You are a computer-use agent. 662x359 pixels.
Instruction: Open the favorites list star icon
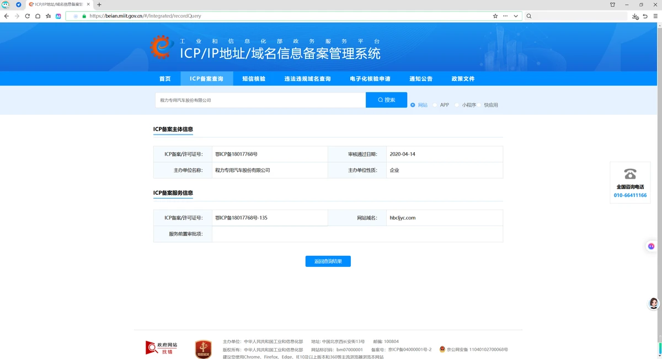tap(49, 16)
